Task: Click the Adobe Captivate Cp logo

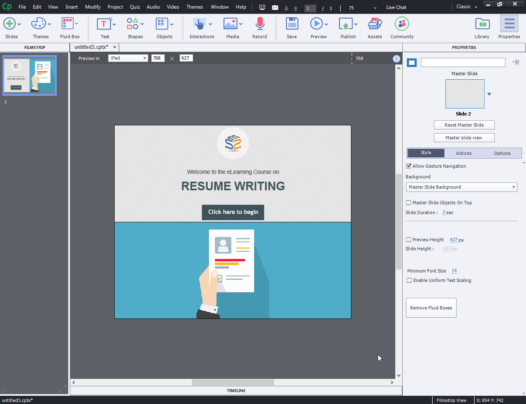Action: click(x=7, y=7)
